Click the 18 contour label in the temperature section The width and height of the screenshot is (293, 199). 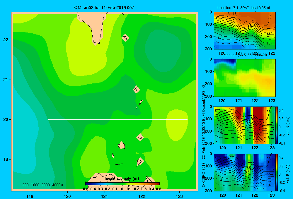point(268,43)
